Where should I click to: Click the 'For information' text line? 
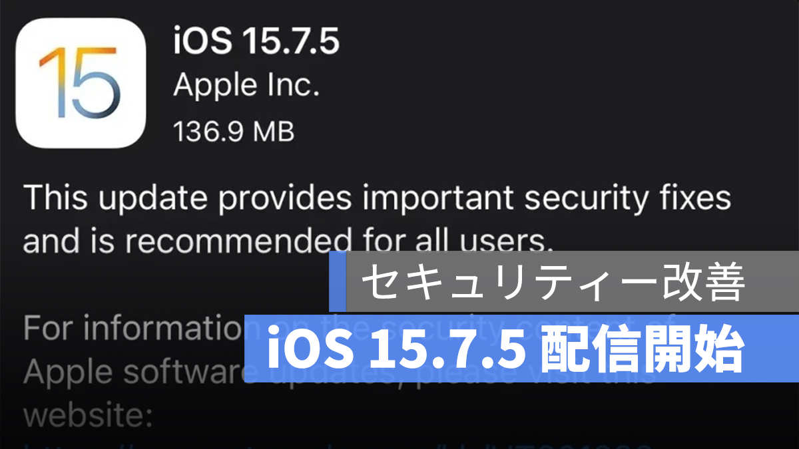tap(133, 327)
